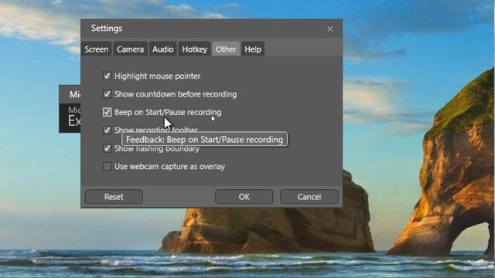Close the Settings dialog with X
The height and width of the screenshot is (278, 495).
click(330, 29)
